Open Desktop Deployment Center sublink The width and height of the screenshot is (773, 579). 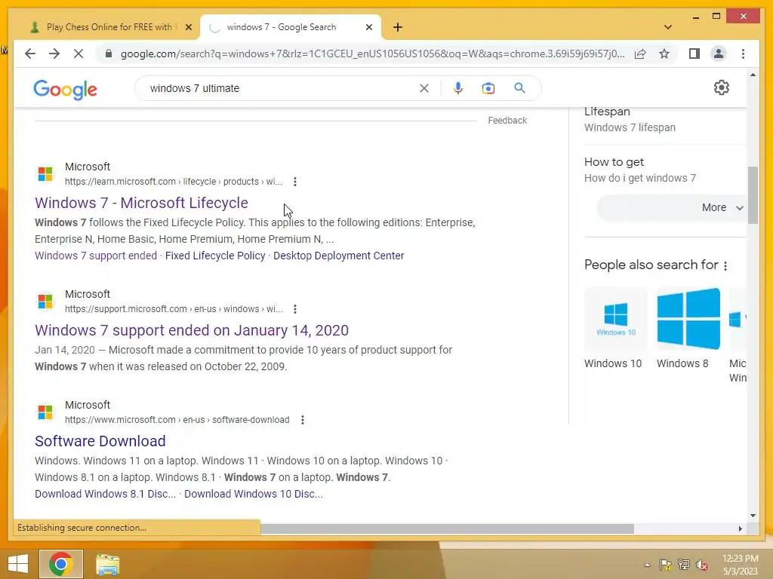click(x=339, y=256)
